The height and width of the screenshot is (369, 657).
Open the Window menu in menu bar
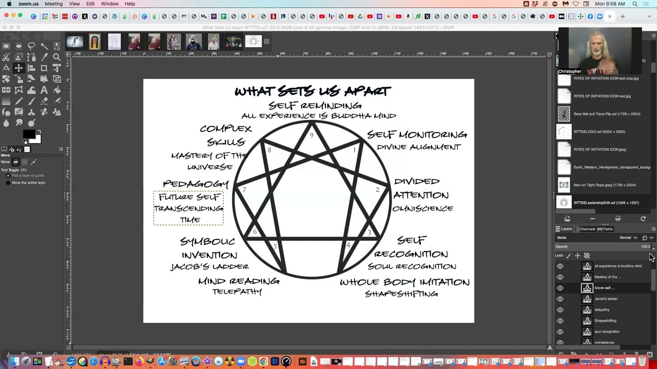coord(109,4)
